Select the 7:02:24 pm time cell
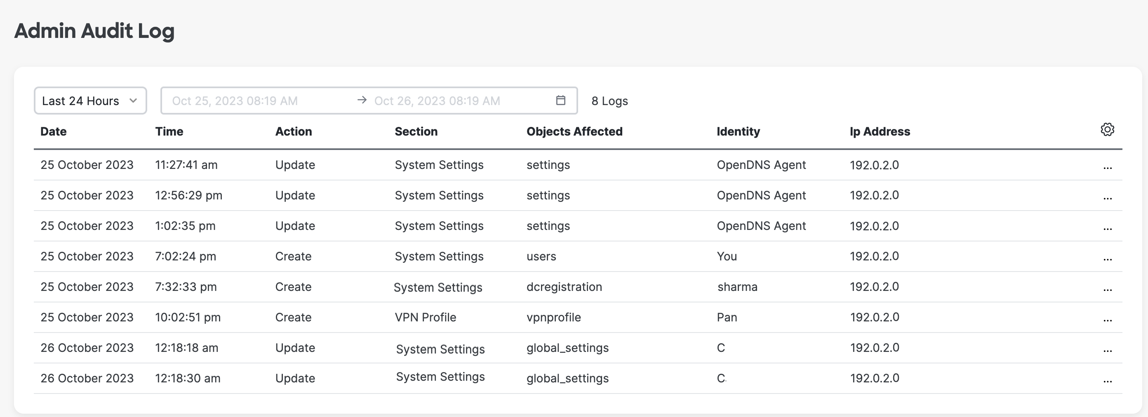This screenshot has width=1148, height=417. coord(186,256)
